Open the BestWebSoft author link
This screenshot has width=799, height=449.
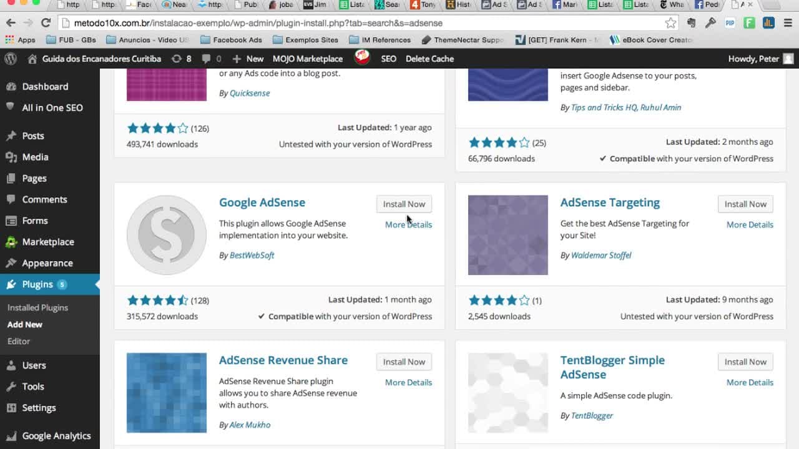click(x=252, y=255)
